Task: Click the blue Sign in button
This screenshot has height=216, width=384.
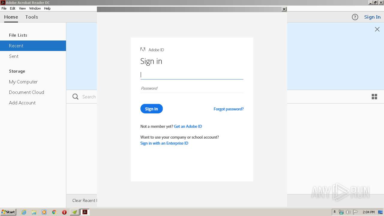Action: [x=151, y=109]
